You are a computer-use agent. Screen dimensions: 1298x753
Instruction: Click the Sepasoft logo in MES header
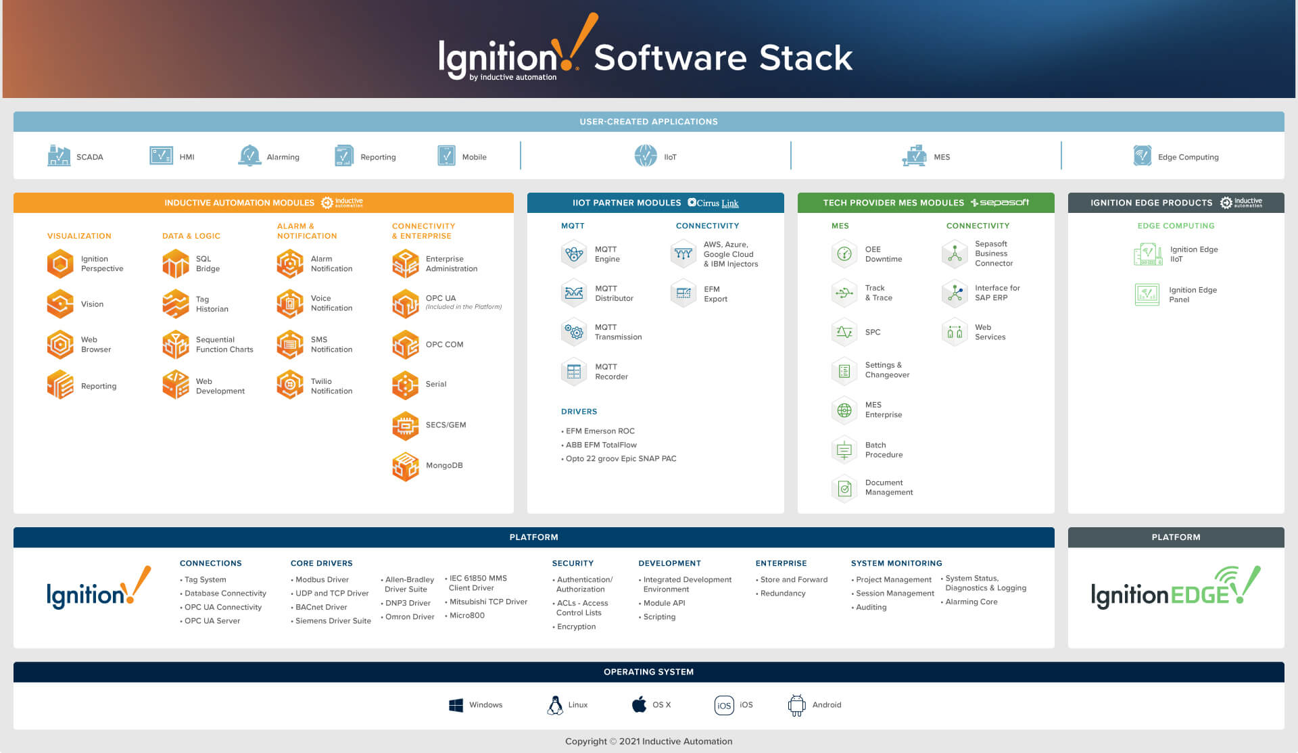(1000, 202)
